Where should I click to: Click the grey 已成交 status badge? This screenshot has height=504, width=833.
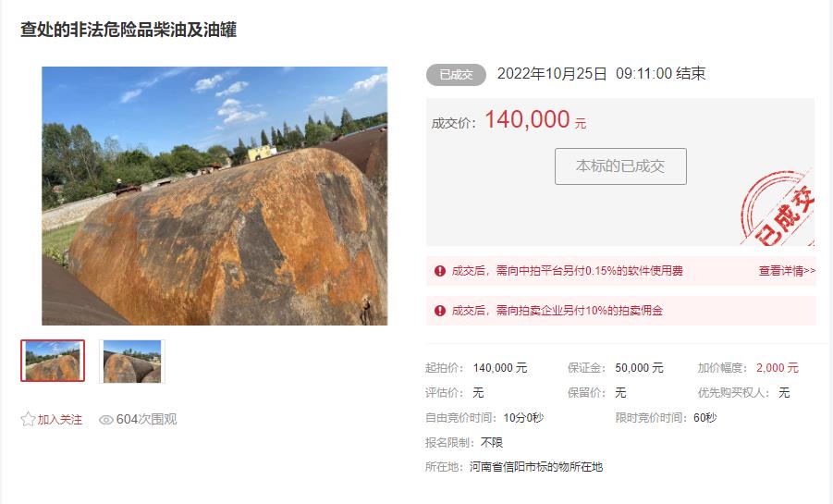(x=456, y=75)
